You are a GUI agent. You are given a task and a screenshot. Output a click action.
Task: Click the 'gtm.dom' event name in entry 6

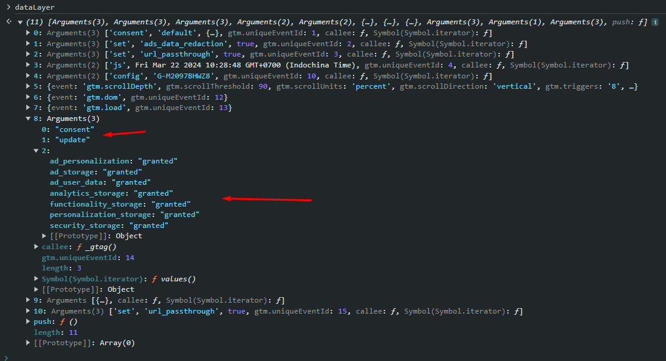click(x=102, y=97)
